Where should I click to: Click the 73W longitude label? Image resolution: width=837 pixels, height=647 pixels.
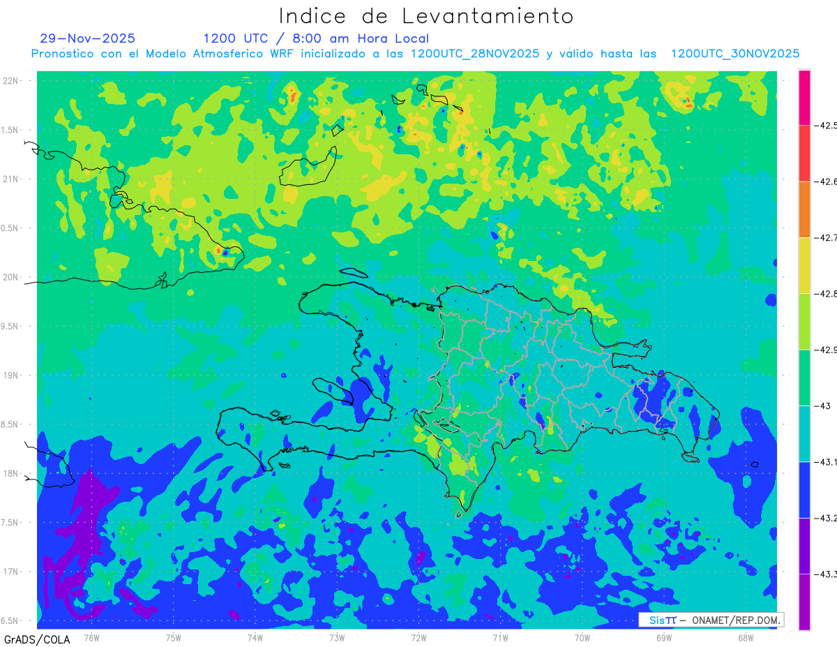point(337,637)
